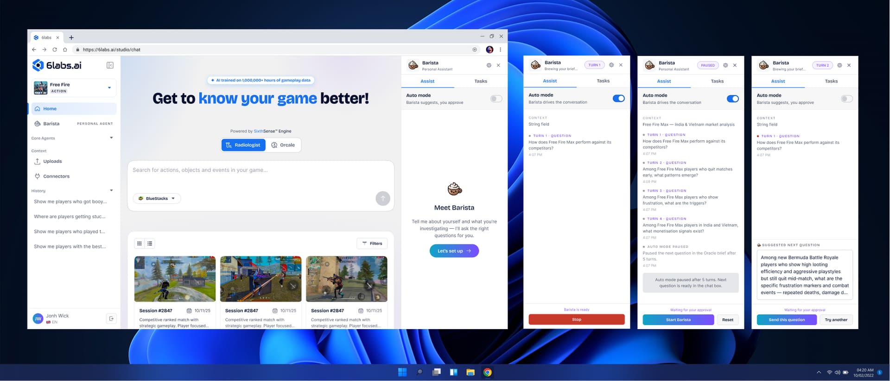Open taskbar search
The height and width of the screenshot is (381, 890).
pyautogui.click(x=419, y=372)
